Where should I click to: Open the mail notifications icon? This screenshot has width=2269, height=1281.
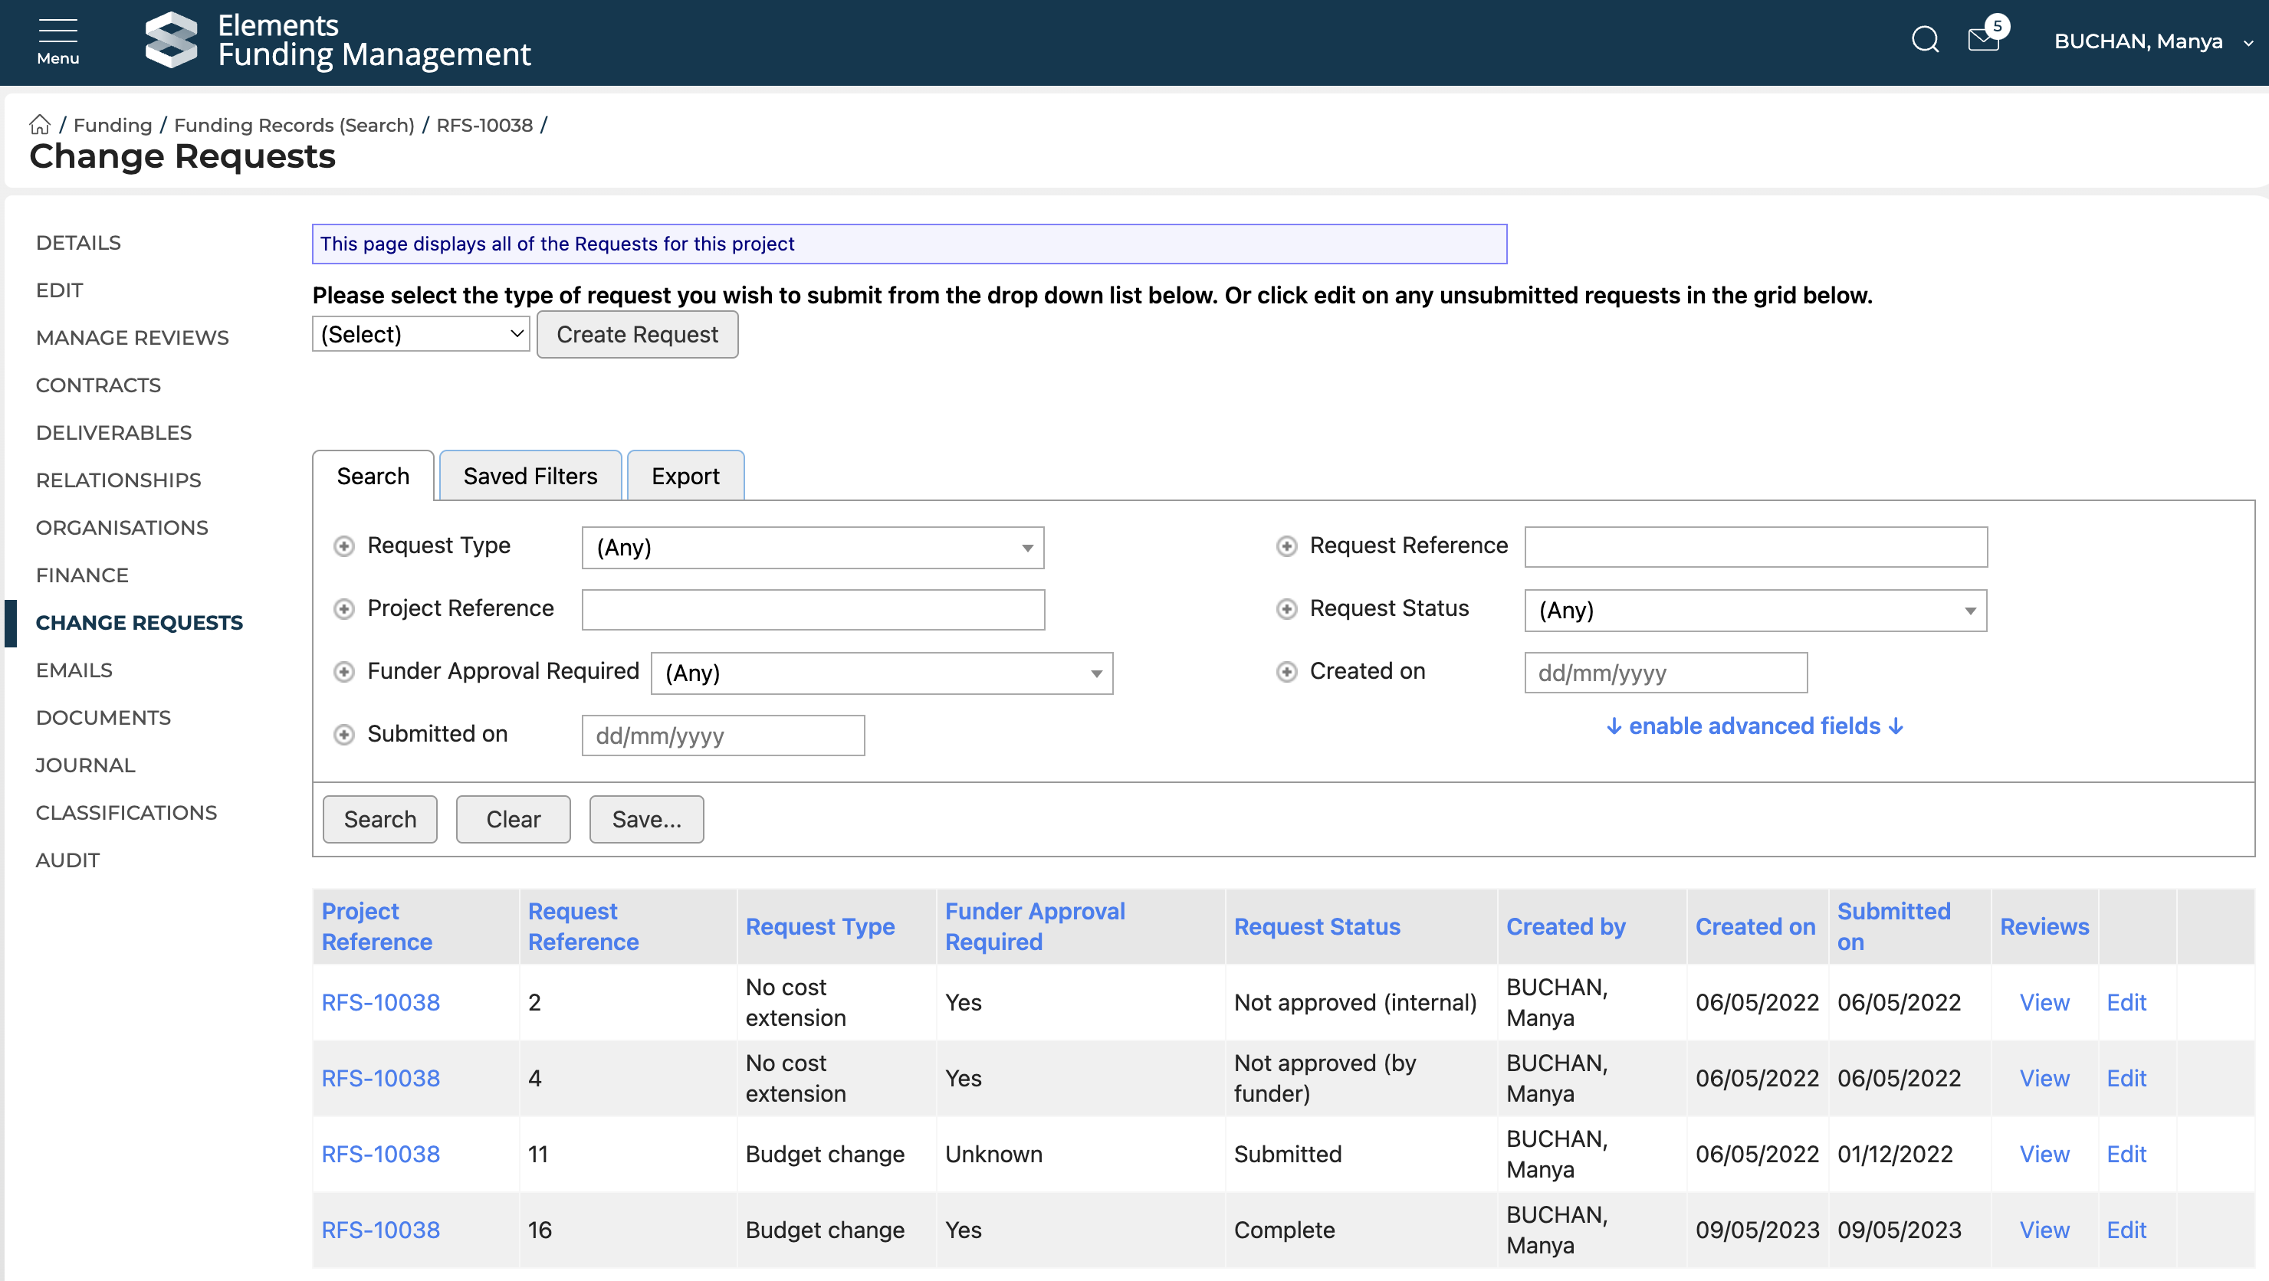click(1984, 41)
